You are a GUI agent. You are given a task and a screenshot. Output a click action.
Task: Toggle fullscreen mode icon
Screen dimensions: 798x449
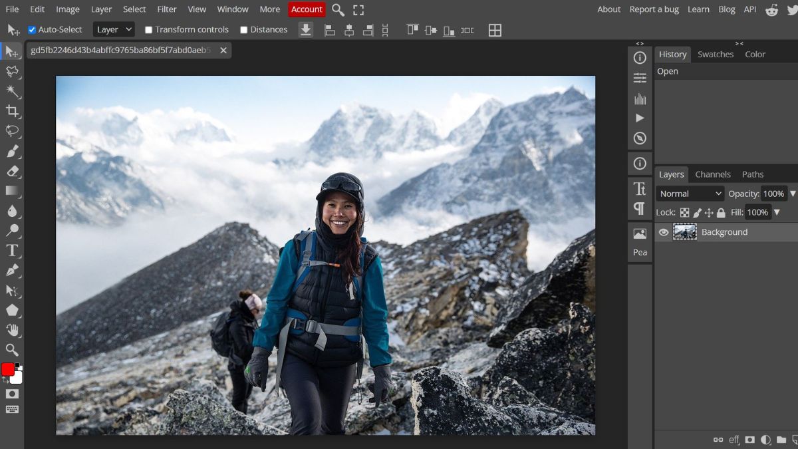(x=358, y=9)
